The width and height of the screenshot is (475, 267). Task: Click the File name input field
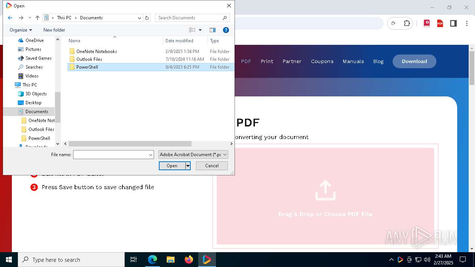tap(111, 155)
